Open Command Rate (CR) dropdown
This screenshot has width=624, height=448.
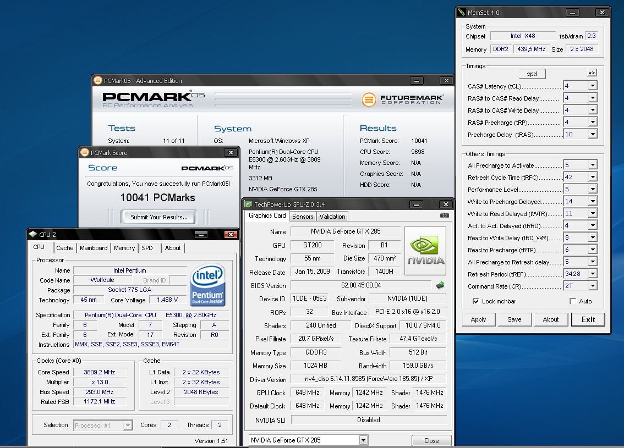[593, 286]
